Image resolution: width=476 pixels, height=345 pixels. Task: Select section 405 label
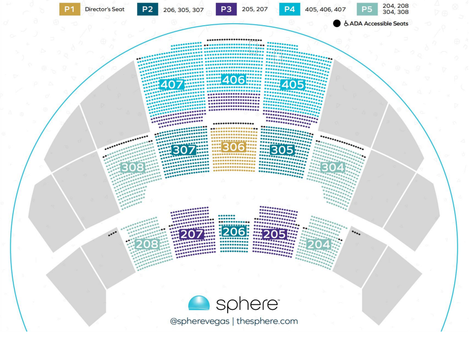tap(292, 85)
